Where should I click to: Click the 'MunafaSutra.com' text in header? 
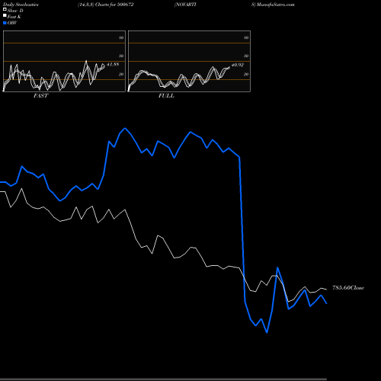(276, 5)
